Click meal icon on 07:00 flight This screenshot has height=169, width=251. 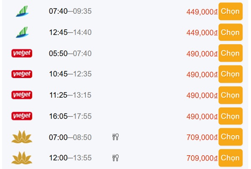click(x=116, y=136)
